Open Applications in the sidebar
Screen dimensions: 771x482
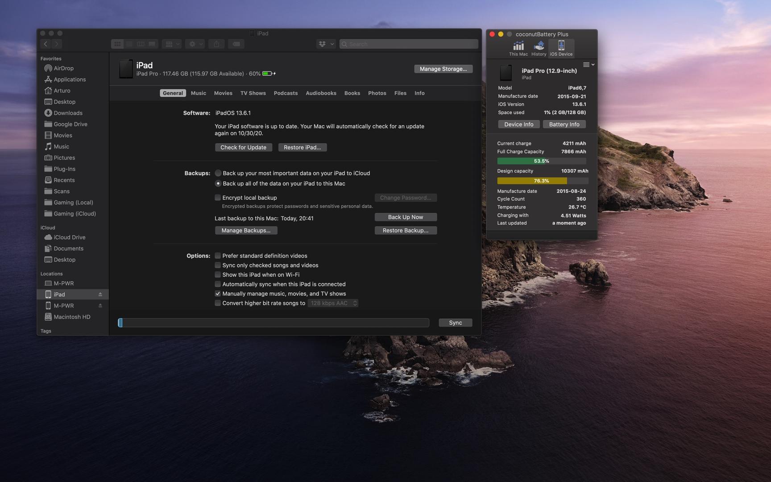[69, 79]
